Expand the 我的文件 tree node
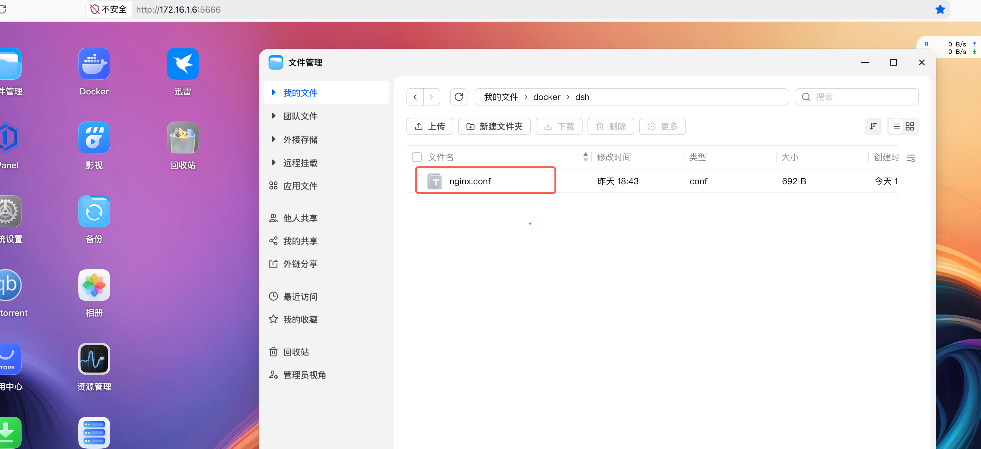Viewport: 981px width, 449px height. point(273,93)
